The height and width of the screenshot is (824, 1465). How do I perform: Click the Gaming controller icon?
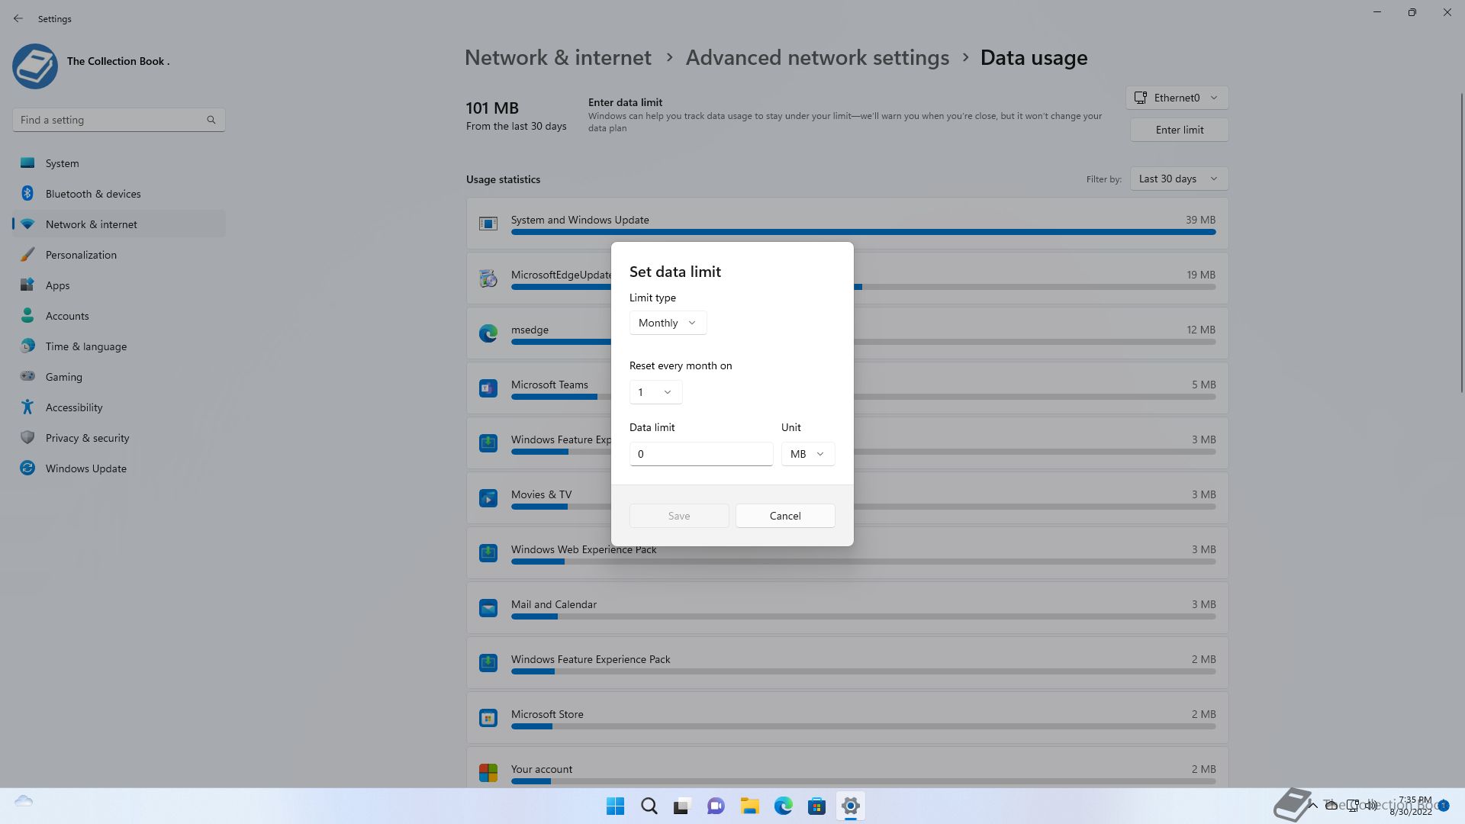[27, 376]
